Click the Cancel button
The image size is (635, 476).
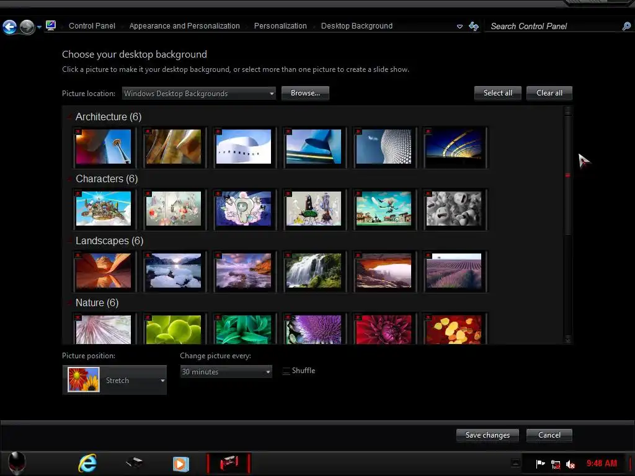[549, 435]
